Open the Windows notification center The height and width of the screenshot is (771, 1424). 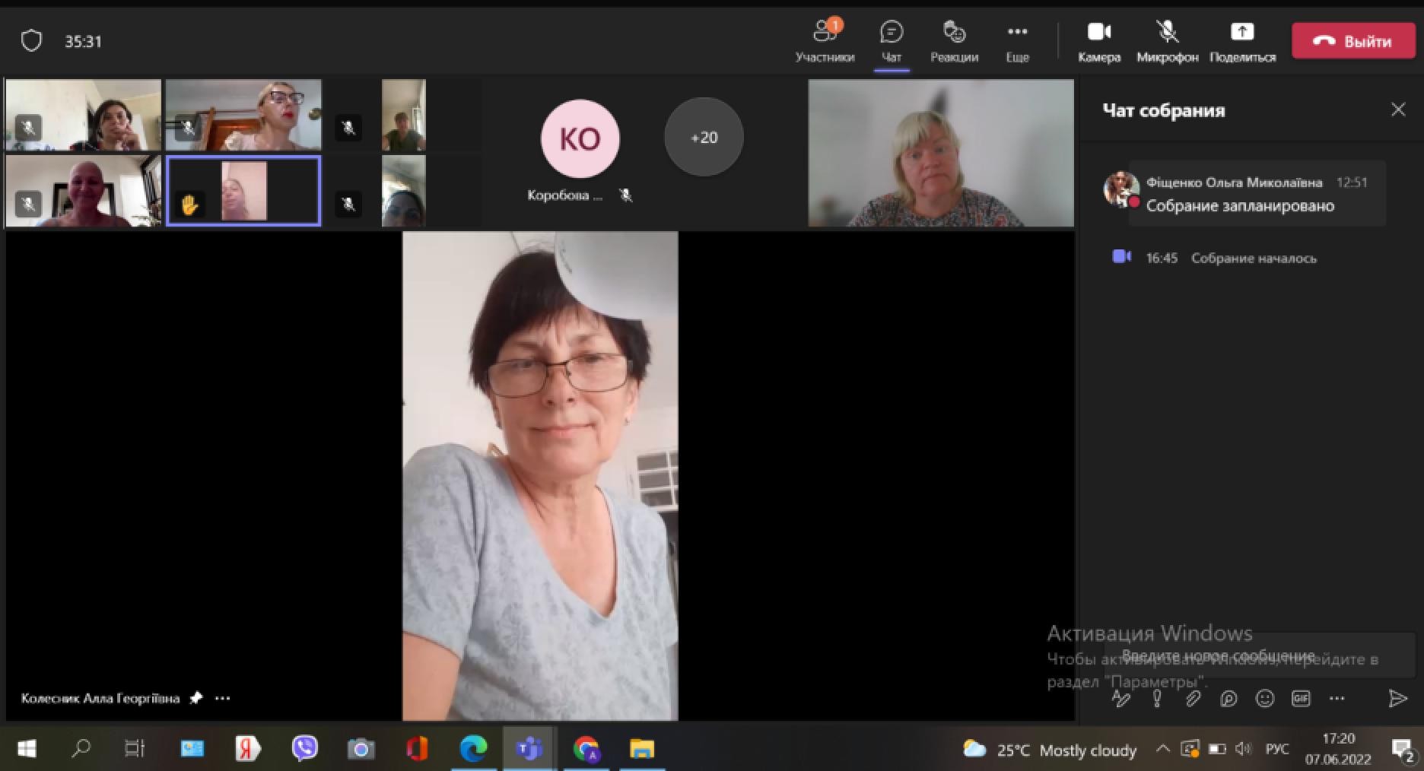tap(1401, 749)
